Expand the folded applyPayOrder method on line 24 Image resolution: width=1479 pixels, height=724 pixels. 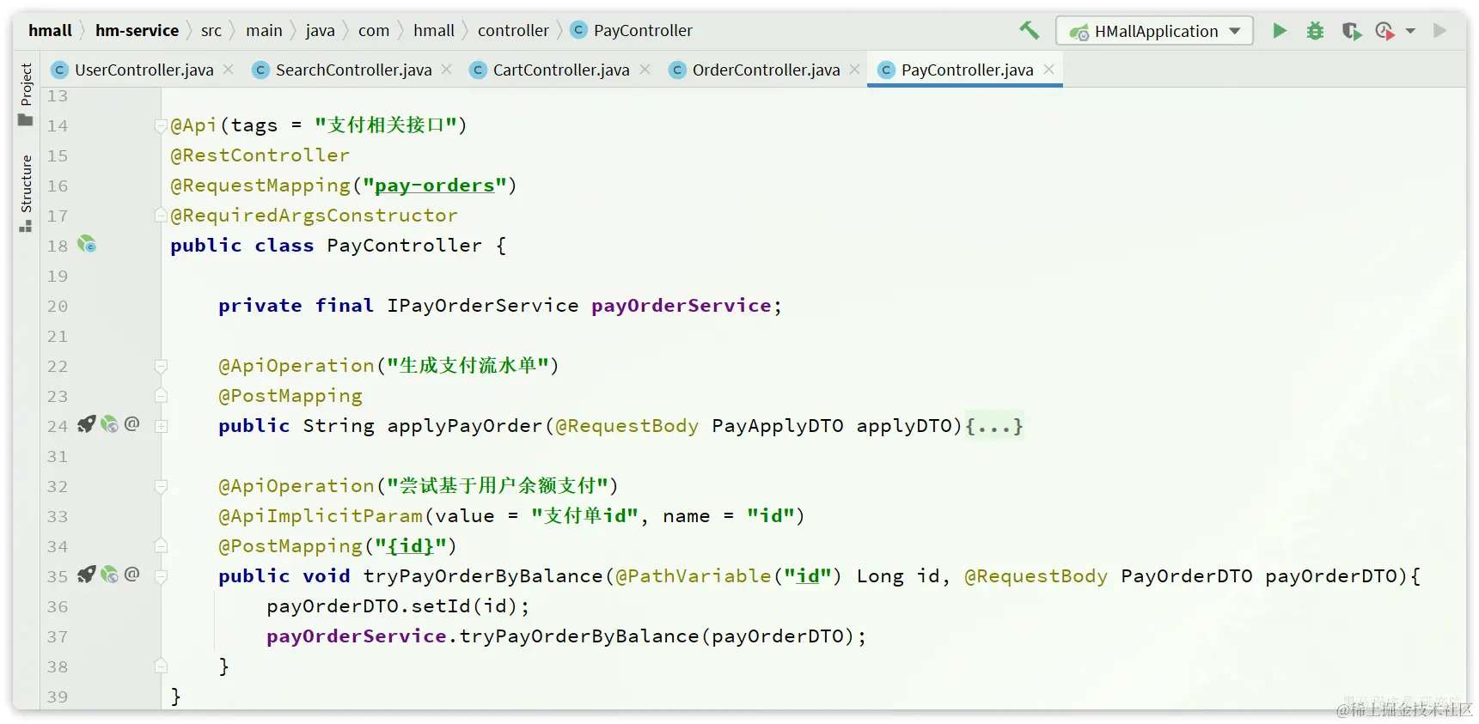click(x=161, y=426)
